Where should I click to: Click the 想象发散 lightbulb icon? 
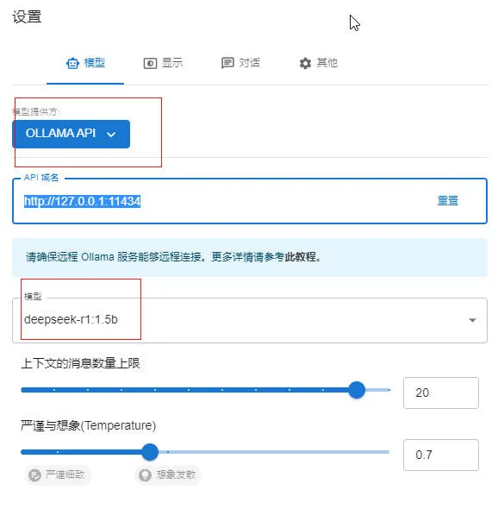click(x=145, y=475)
